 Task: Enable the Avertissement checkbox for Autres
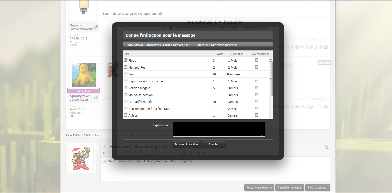click(256, 115)
